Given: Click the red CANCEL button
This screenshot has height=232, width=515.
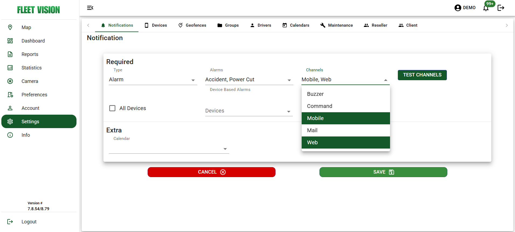Looking at the screenshot, I should coord(211,172).
